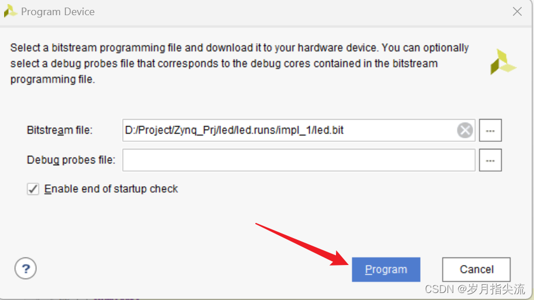The height and width of the screenshot is (300, 534).
Task: Click the 'Bitstream file:' label
Action: 60,130
